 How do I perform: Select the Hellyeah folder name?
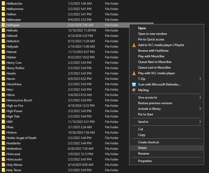(x=12, y=47)
